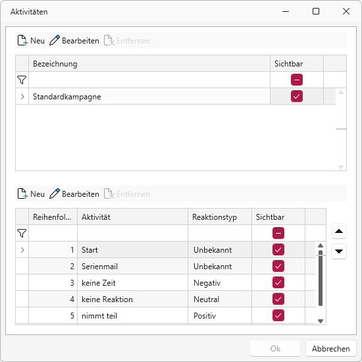Screen dimensions: 362x362
Task: Toggle Sichtbar filter checkbox in activities table
Action: pyautogui.click(x=278, y=233)
